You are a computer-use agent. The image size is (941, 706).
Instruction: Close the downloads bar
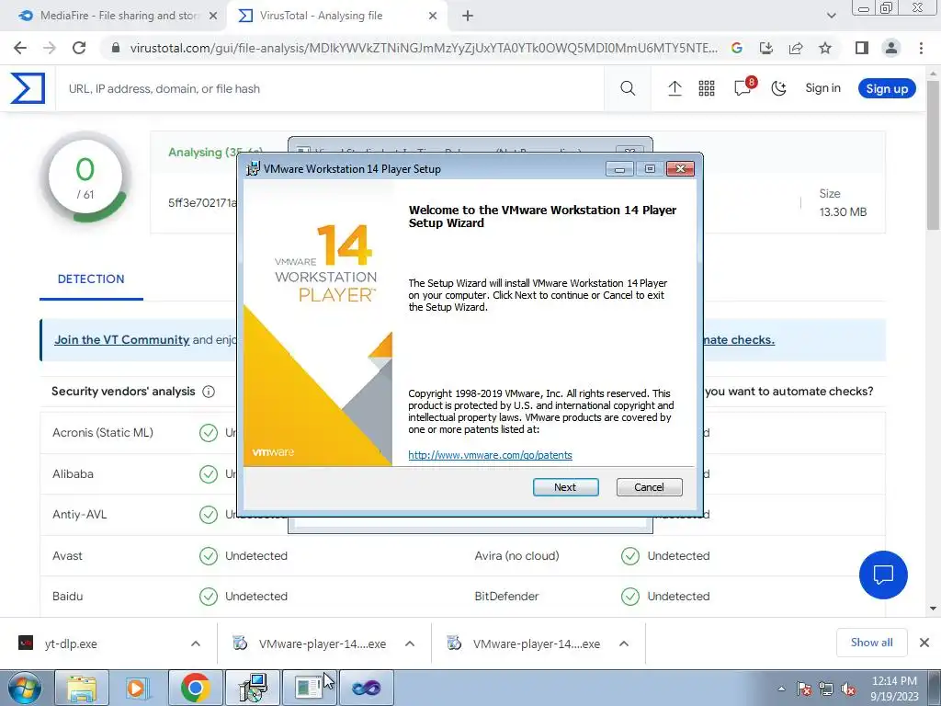924,643
